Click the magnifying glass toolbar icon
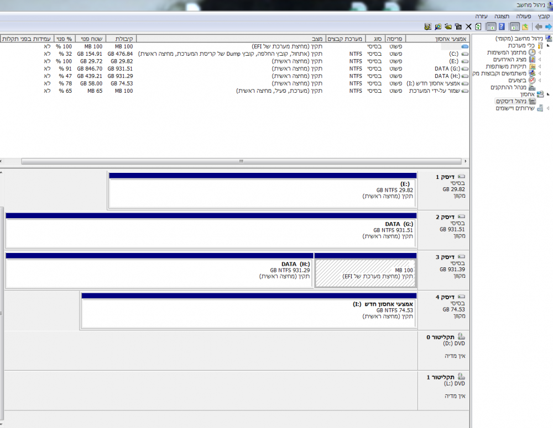This screenshot has width=553, height=428. tap(437, 27)
